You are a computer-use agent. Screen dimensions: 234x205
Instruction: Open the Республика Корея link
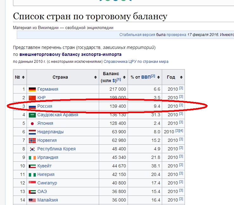56,149
